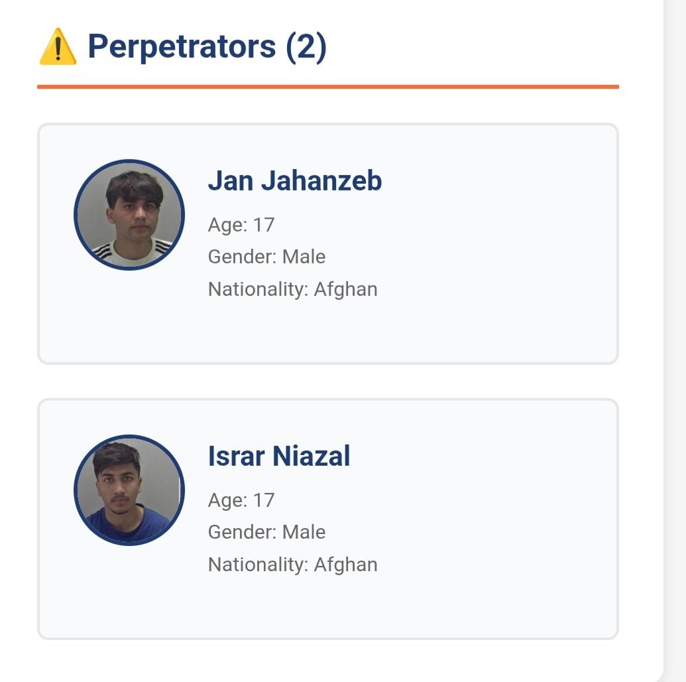
Task: Click the yellow warning triangle icon
Action: point(58,48)
